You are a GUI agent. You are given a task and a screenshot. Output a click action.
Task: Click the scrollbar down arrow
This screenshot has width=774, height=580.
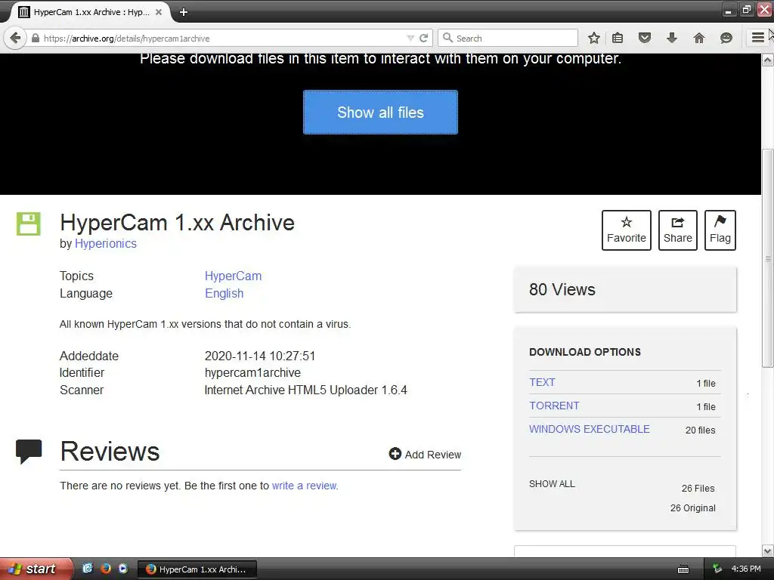768,551
